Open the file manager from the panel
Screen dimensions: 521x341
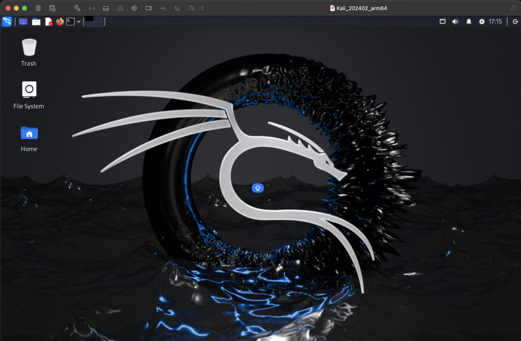[36, 21]
